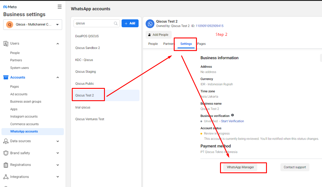322x187 pixels.
Task: Click the Registrations clipboard icon
Action: pos(6,165)
